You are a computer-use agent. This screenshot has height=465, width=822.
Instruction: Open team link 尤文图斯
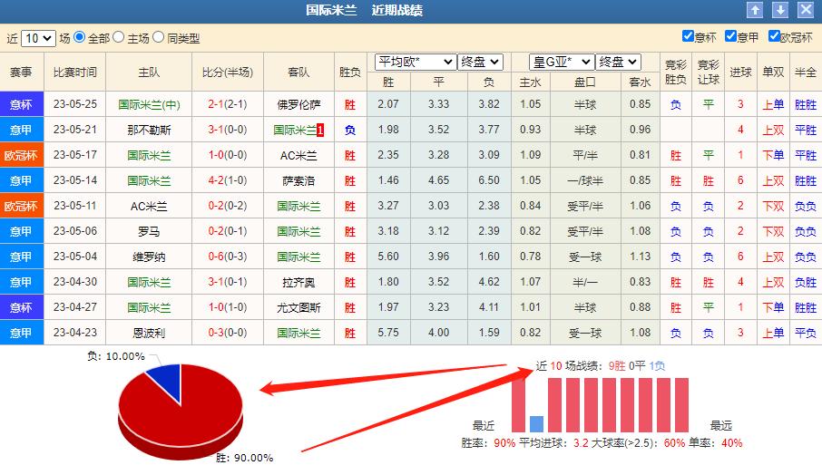[x=298, y=308]
